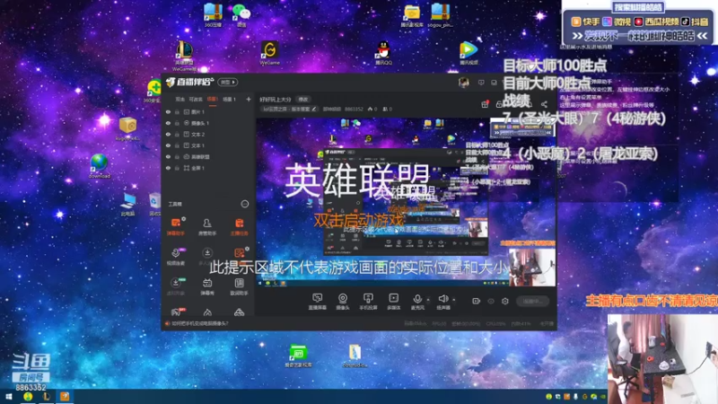Open the orange taskbar app button
718x404 pixels.
pos(65,397)
